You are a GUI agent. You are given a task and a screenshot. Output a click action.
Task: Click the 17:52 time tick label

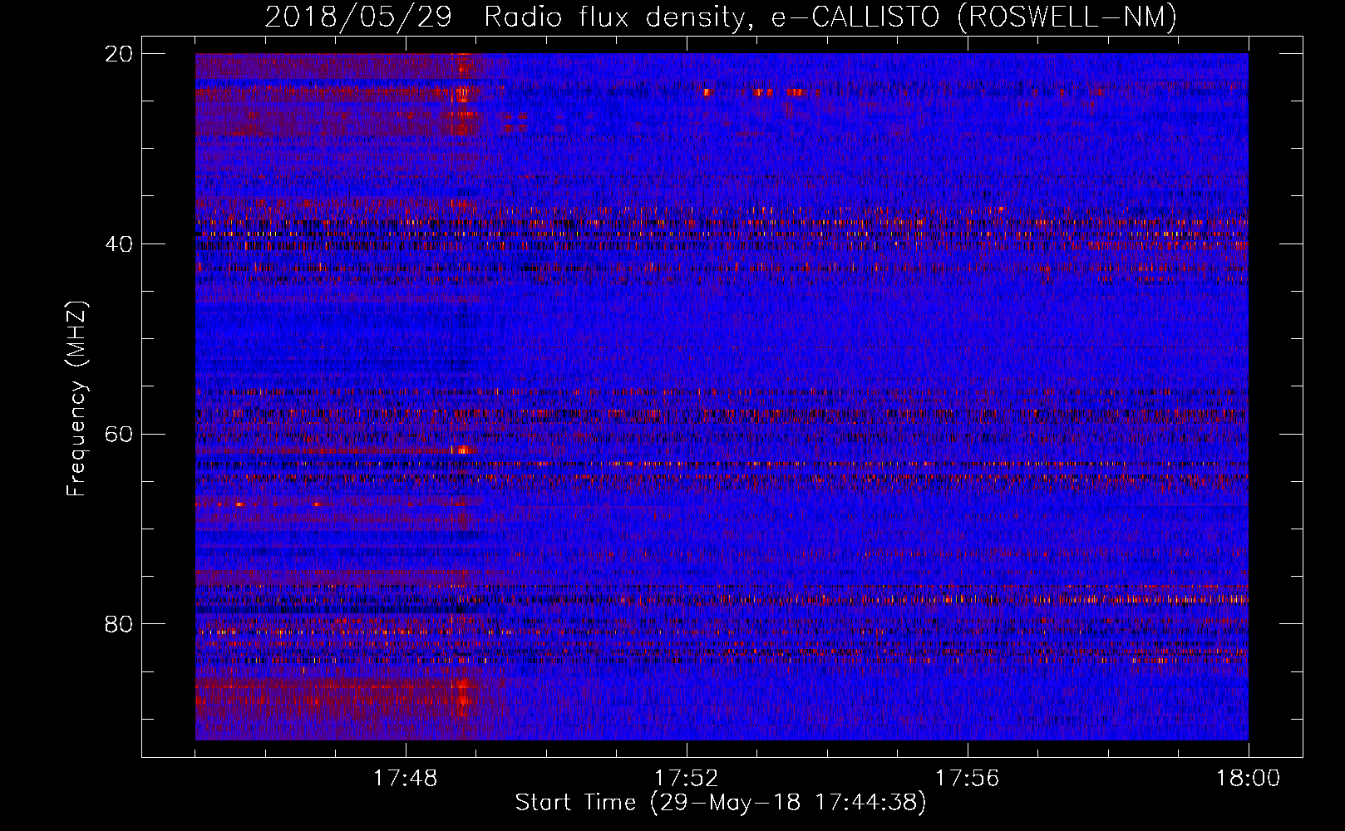point(687,779)
